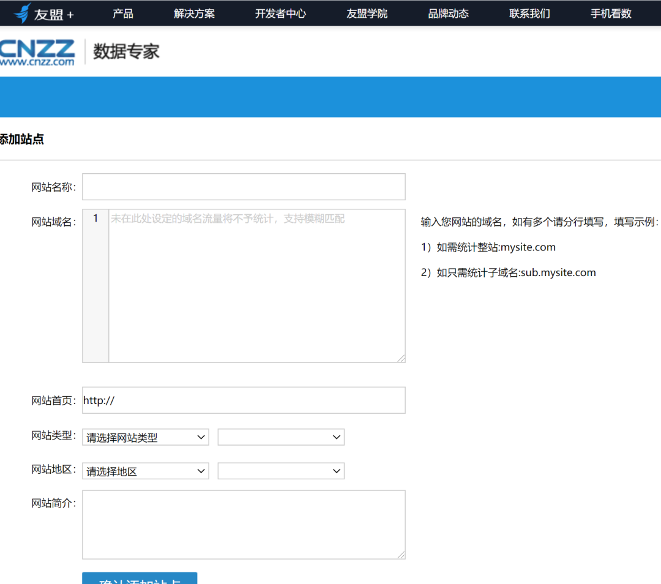This screenshot has height=584, width=661.
Task: Open 手机看数 from the top bar
Action: [611, 13]
